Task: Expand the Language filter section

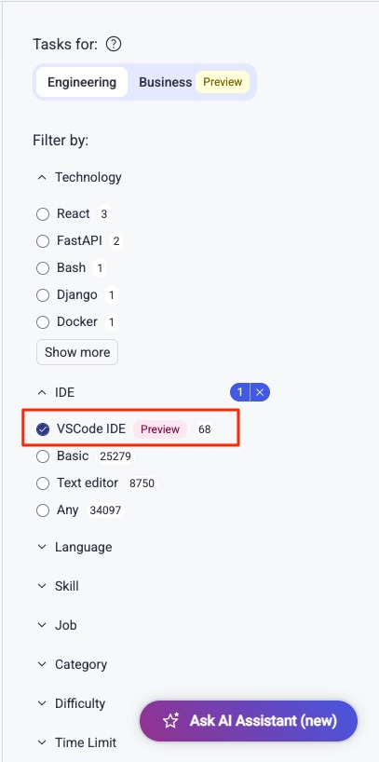Action: coord(42,547)
